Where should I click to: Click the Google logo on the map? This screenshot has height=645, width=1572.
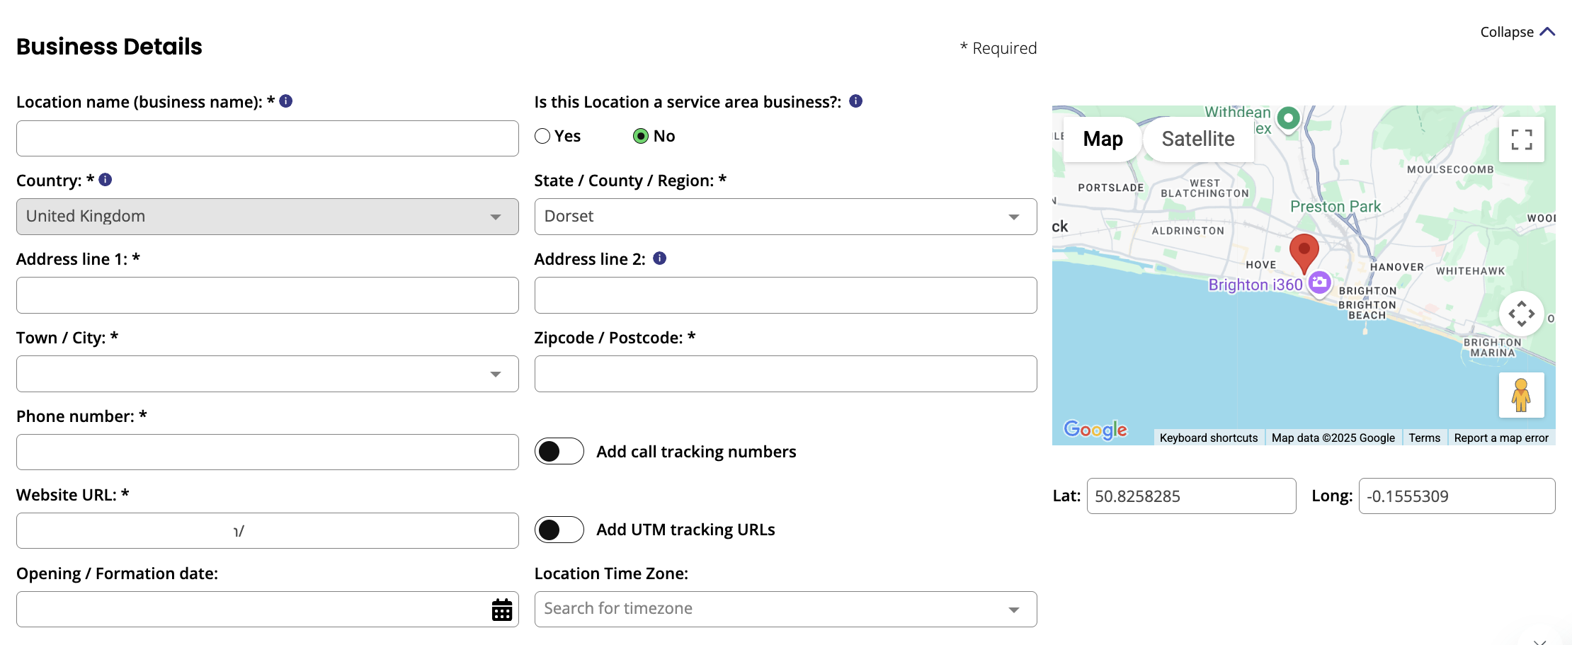[x=1095, y=429]
